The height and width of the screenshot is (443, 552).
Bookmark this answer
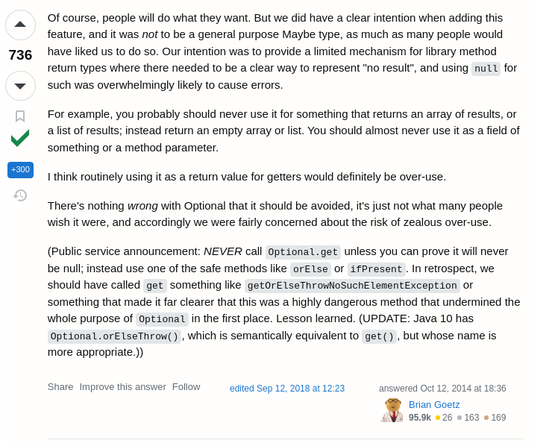pos(20,116)
